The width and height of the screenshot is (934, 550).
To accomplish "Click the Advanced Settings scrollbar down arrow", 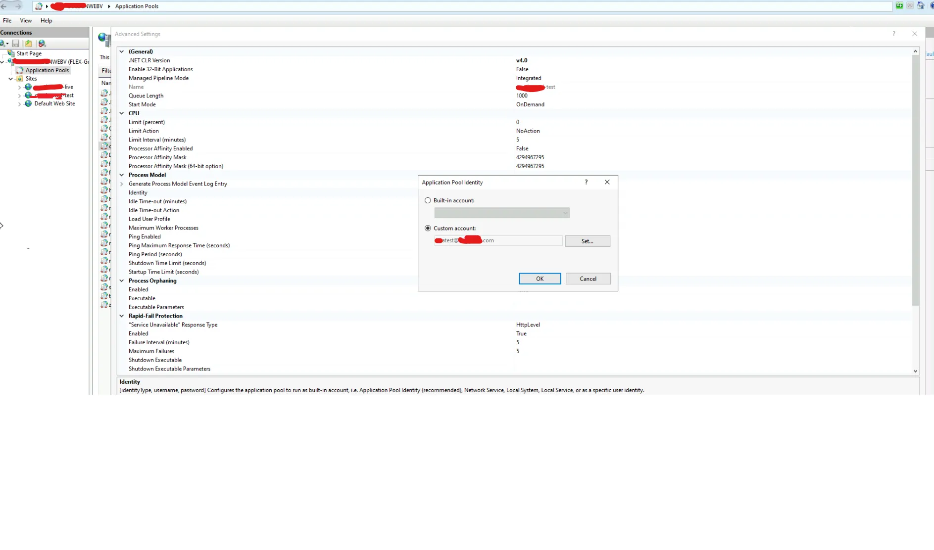I will pyautogui.click(x=915, y=371).
